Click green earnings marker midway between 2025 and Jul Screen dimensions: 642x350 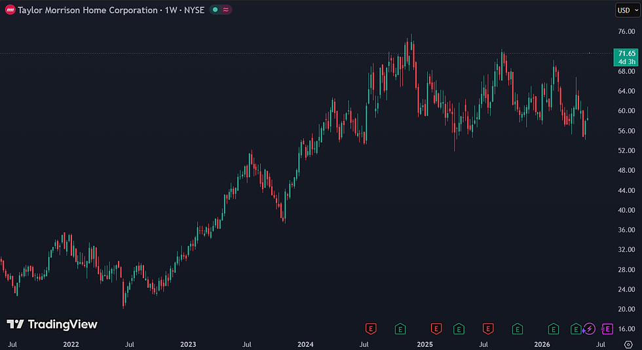[x=459, y=328]
